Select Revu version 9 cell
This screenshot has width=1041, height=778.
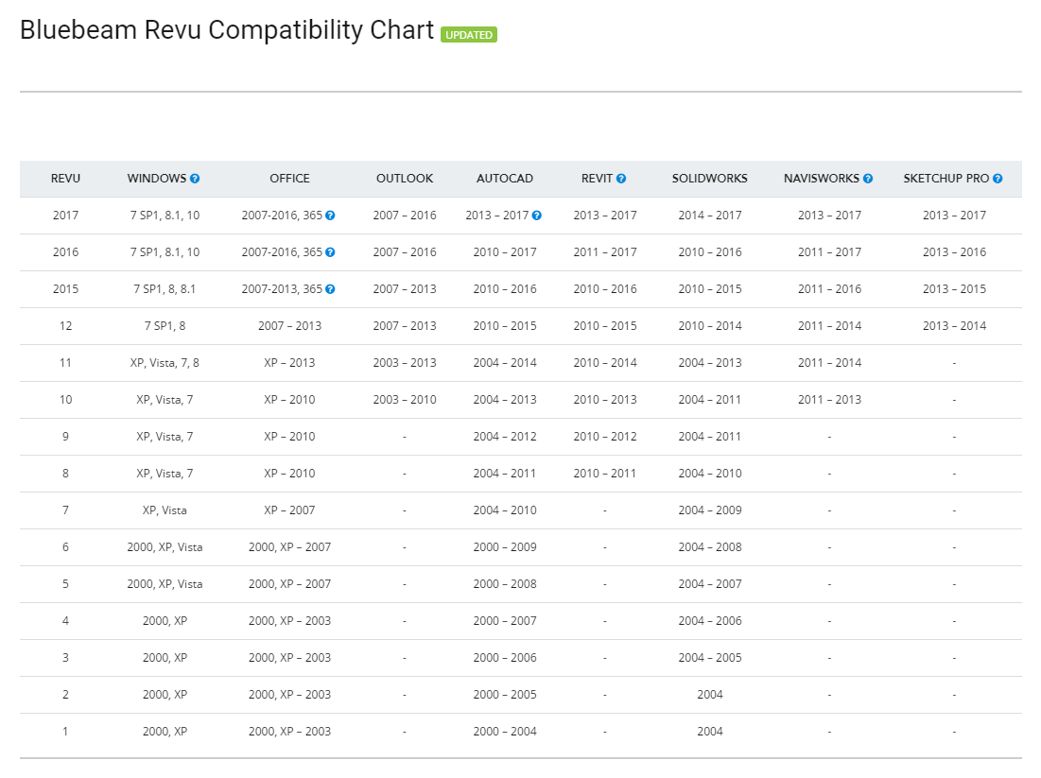[65, 437]
